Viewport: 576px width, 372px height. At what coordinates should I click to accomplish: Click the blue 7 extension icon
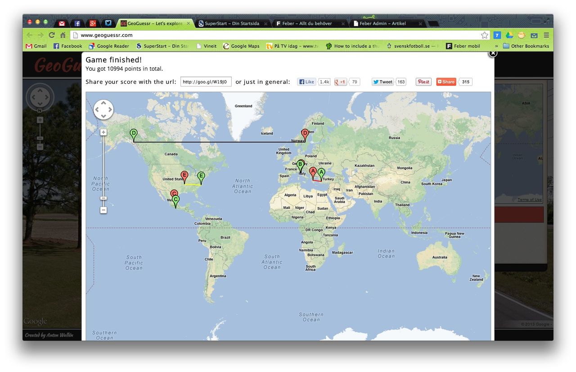point(497,35)
